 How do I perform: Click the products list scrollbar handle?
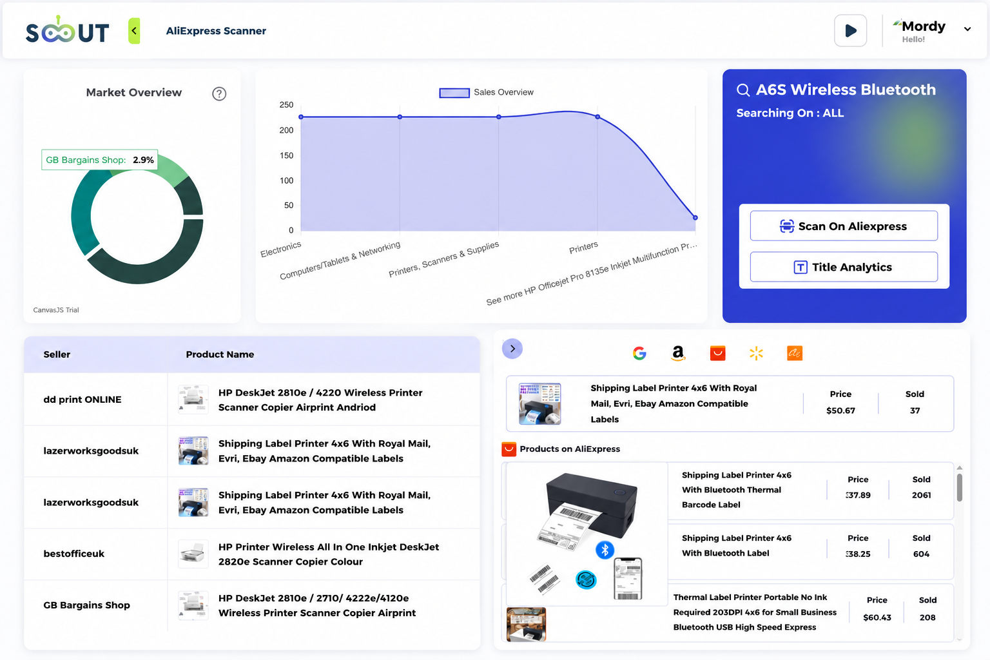click(x=959, y=487)
